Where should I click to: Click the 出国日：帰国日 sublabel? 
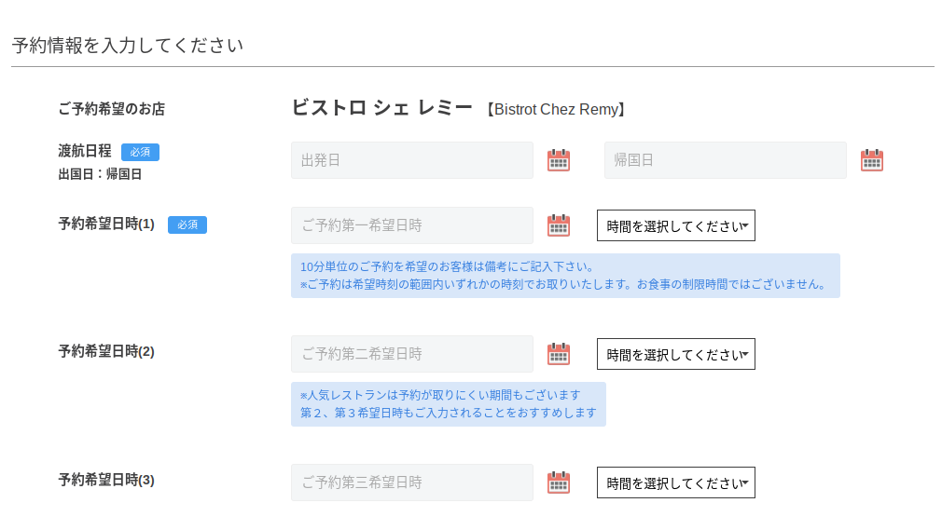coord(100,174)
